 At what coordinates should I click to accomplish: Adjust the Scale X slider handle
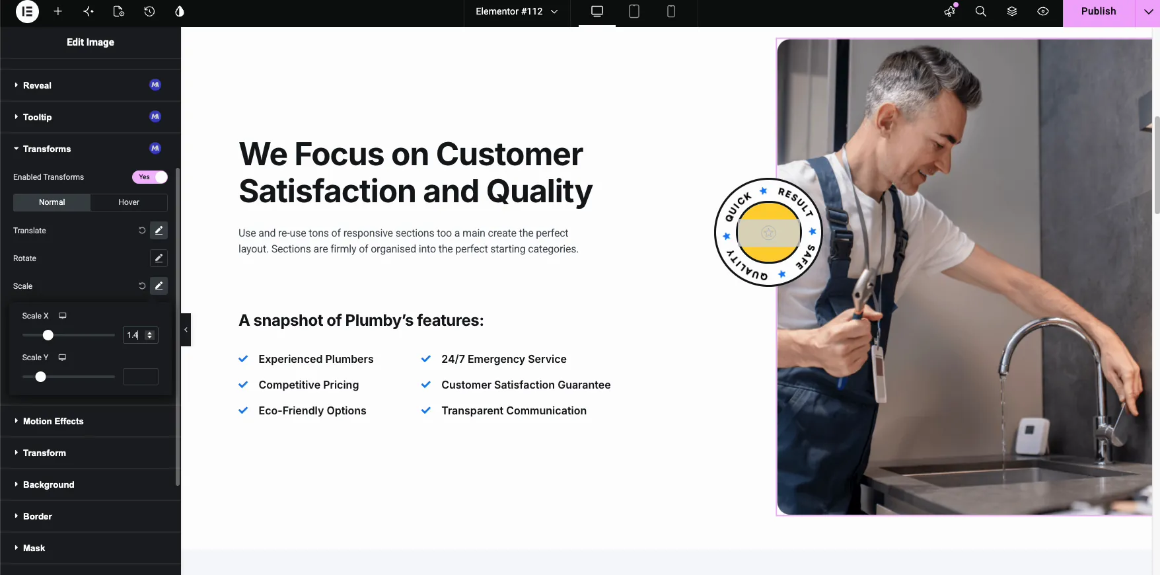pos(48,335)
